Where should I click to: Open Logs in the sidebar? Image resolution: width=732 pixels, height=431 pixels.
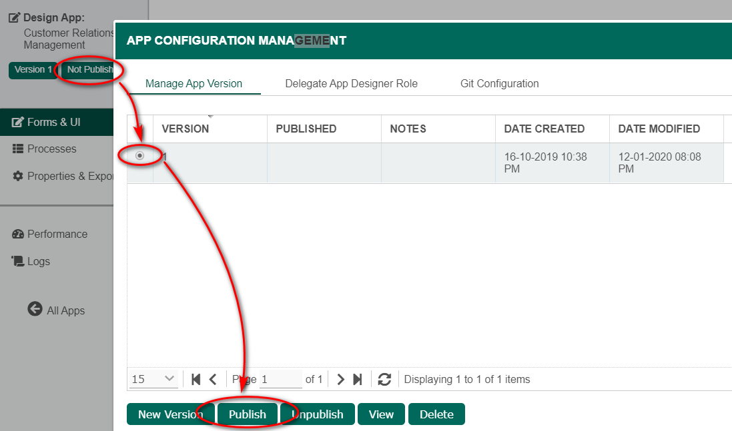pos(38,261)
